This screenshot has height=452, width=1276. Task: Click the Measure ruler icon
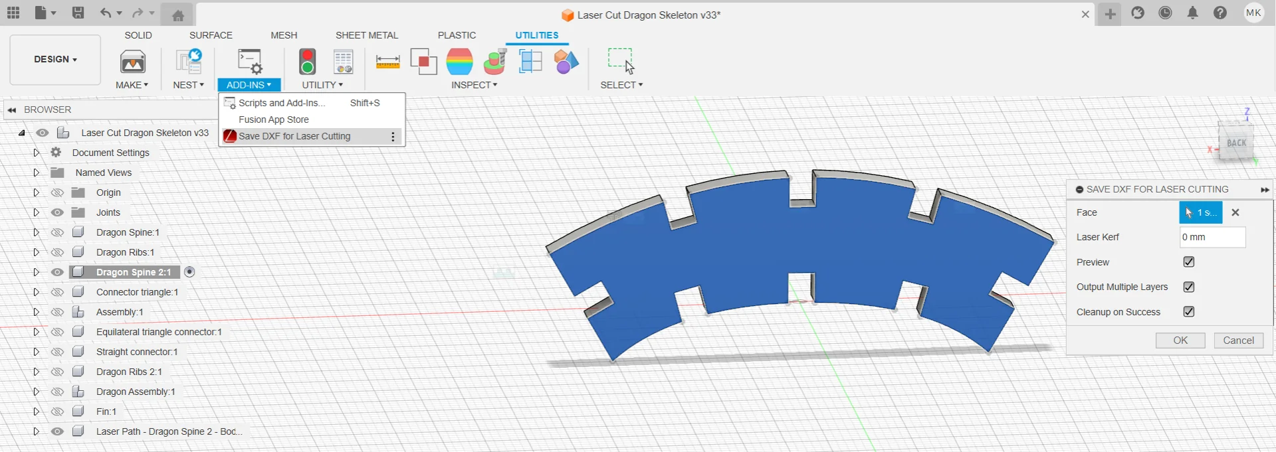[387, 62]
